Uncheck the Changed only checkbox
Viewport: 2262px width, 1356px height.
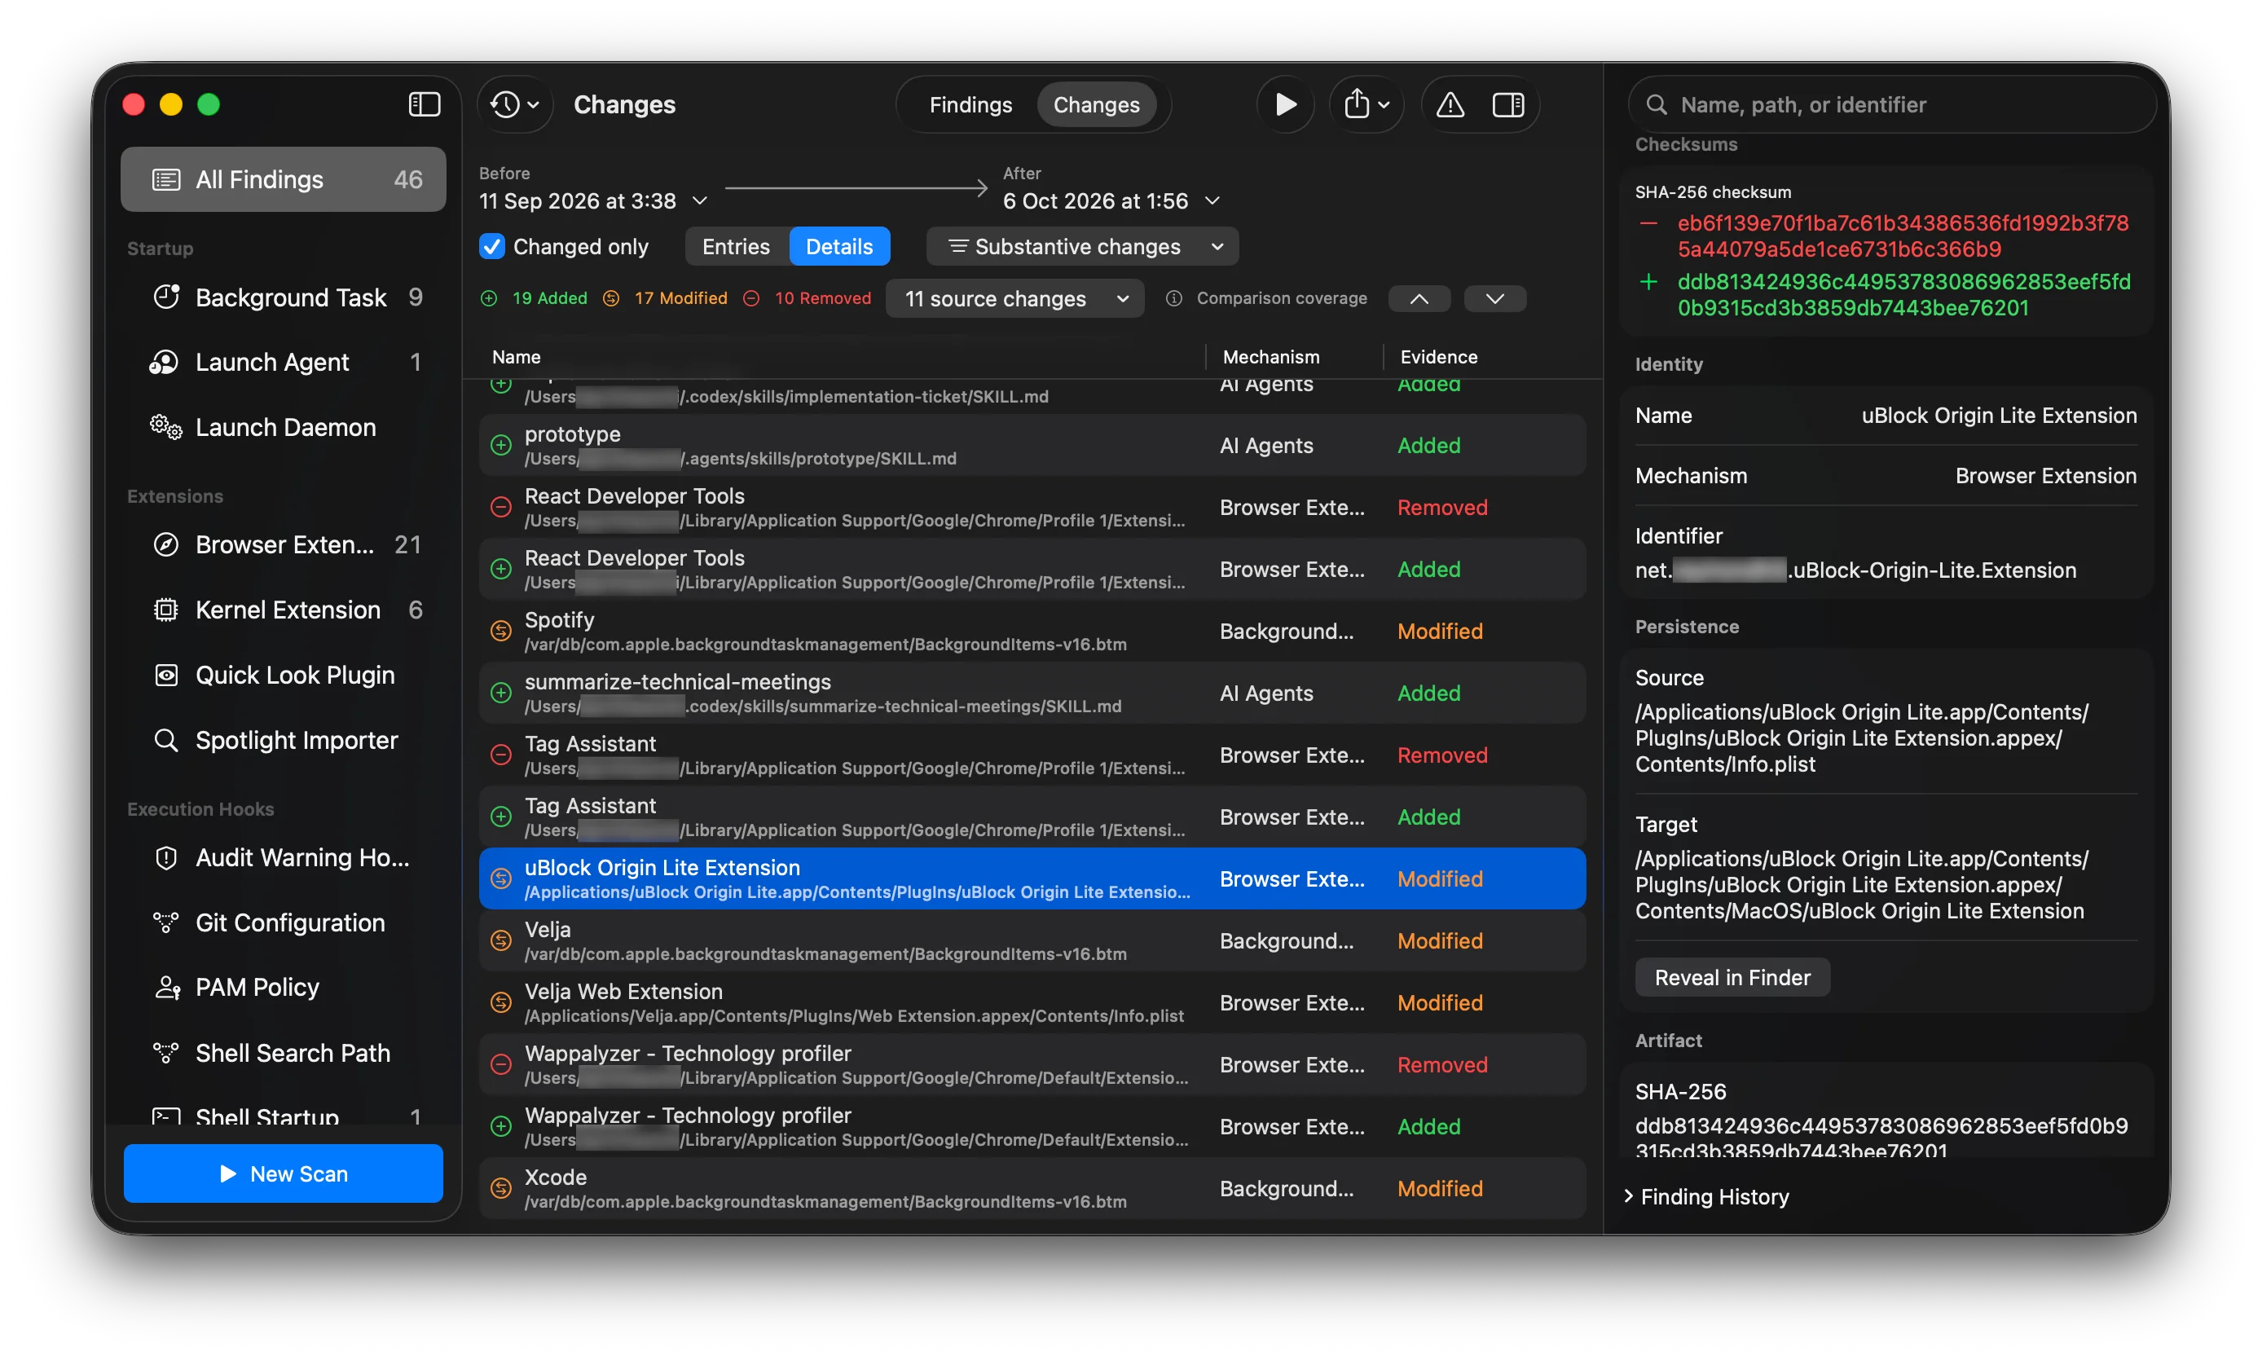point(491,246)
